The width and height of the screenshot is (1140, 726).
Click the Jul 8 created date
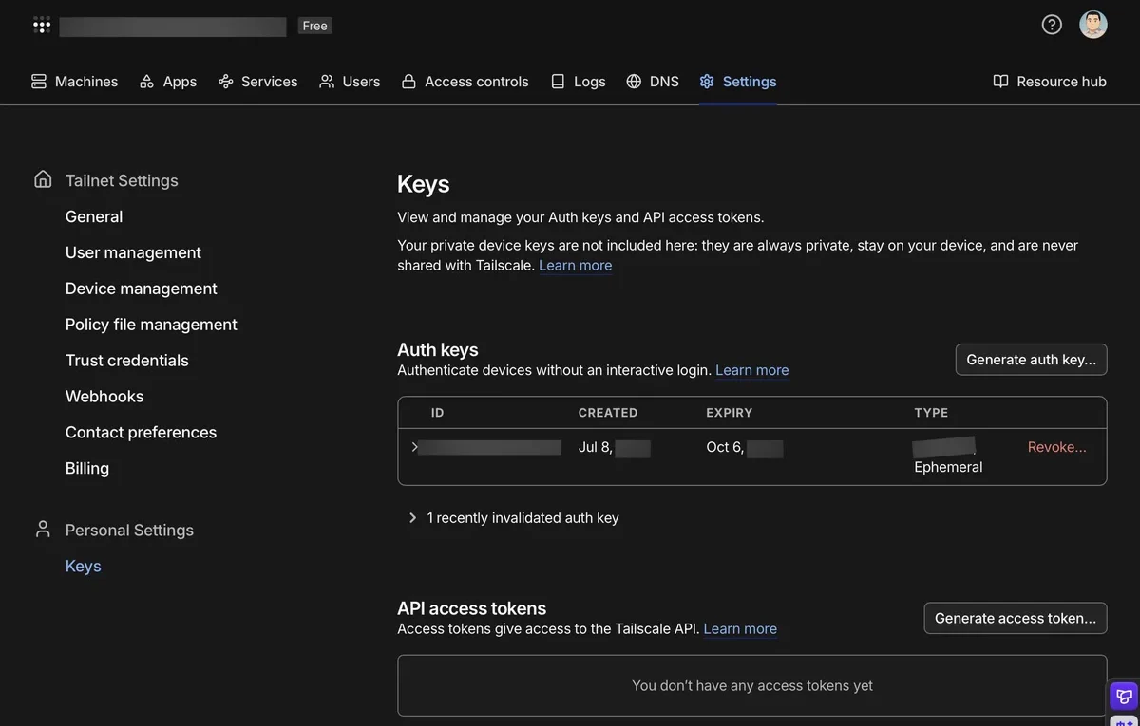point(596,447)
